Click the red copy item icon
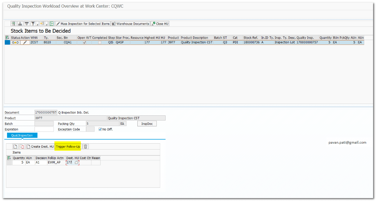Image resolution: width=376 pixels, height=201 pixels. pos(22,146)
